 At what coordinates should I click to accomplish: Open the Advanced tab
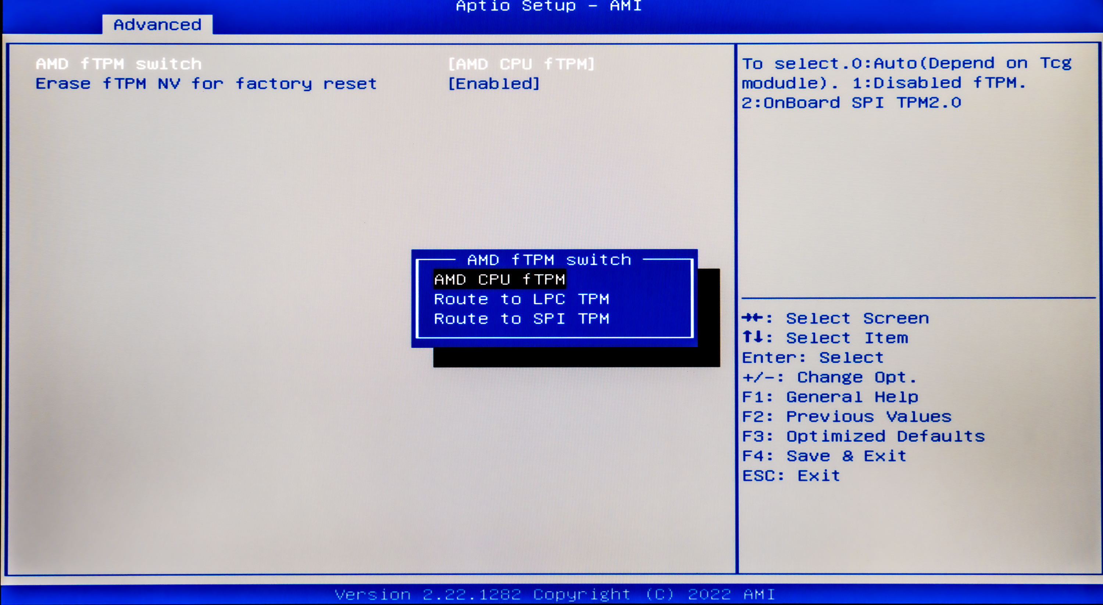pos(157,25)
